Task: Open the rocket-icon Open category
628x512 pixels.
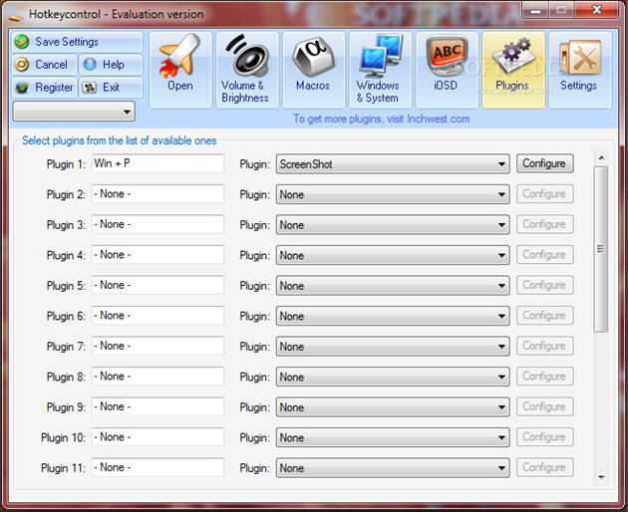Action: click(x=180, y=70)
